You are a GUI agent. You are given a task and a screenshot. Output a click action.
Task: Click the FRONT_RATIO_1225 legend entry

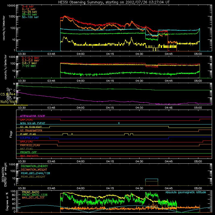point(35,195)
